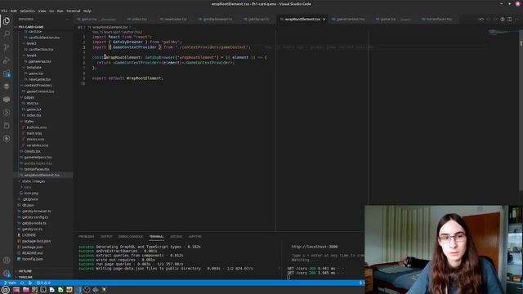Click the editor vertical scrollbar
The height and width of the screenshot is (294, 523).
tap(521, 110)
